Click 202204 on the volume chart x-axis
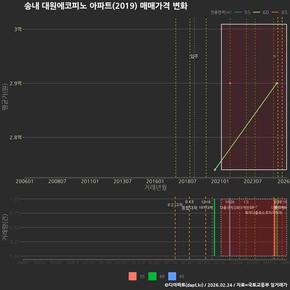 [x=236, y=263]
